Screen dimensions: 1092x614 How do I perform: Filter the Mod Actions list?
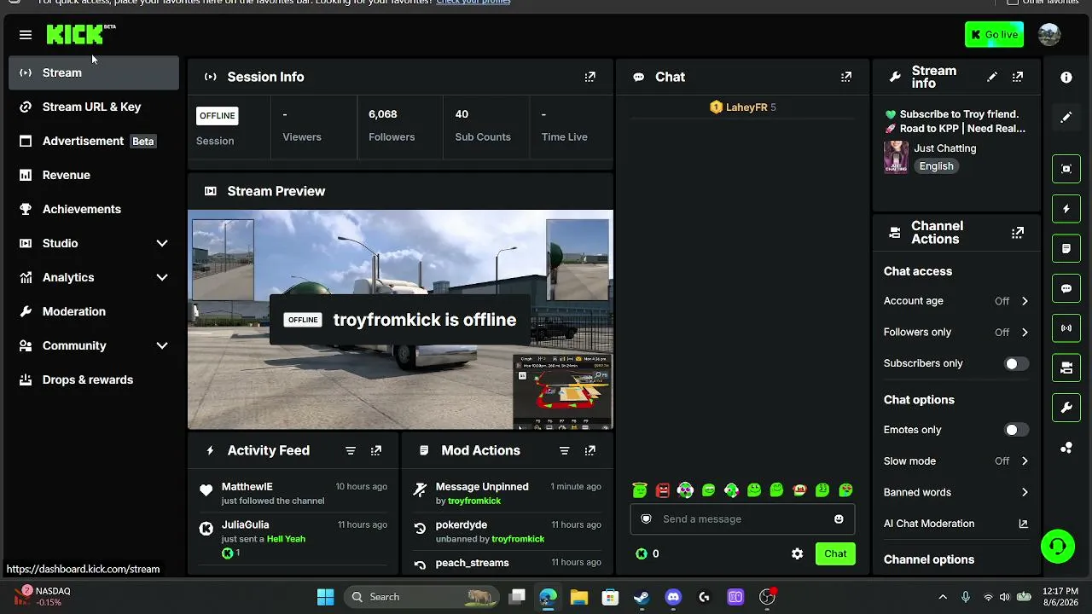tap(564, 450)
